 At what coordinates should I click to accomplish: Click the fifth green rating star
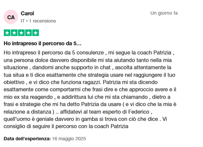35,33
